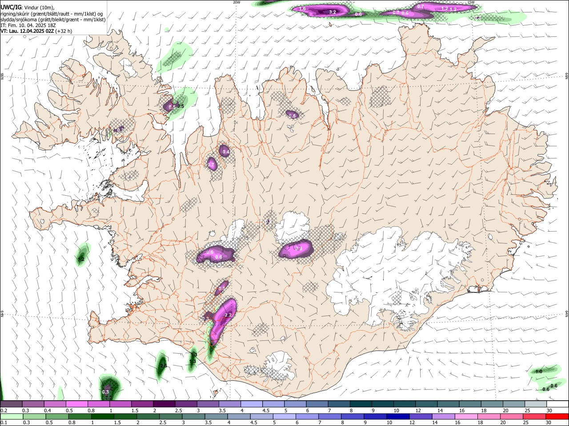Click the 4.5 label under the snow scale
569x426 pixels.
click(x=266, y=410)
